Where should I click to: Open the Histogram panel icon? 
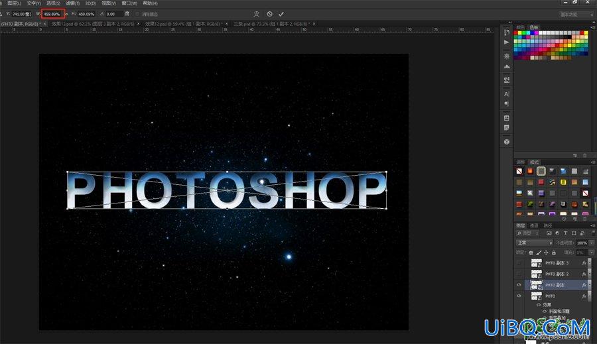506,66
